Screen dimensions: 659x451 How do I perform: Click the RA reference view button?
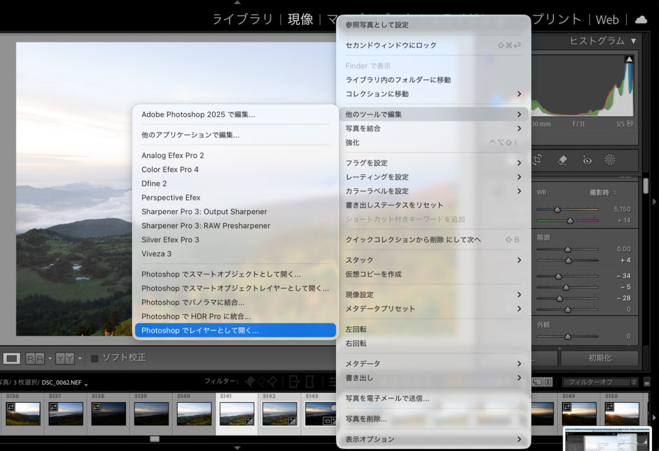coord(35,358)
